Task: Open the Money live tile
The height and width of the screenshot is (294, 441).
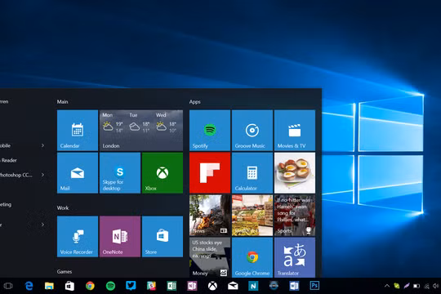Action: [210, 257]
